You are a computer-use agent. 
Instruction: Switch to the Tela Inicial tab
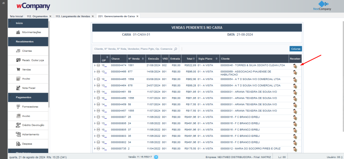16,16
